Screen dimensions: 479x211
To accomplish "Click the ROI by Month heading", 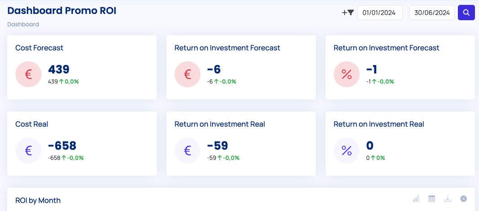I will point(38,200).
